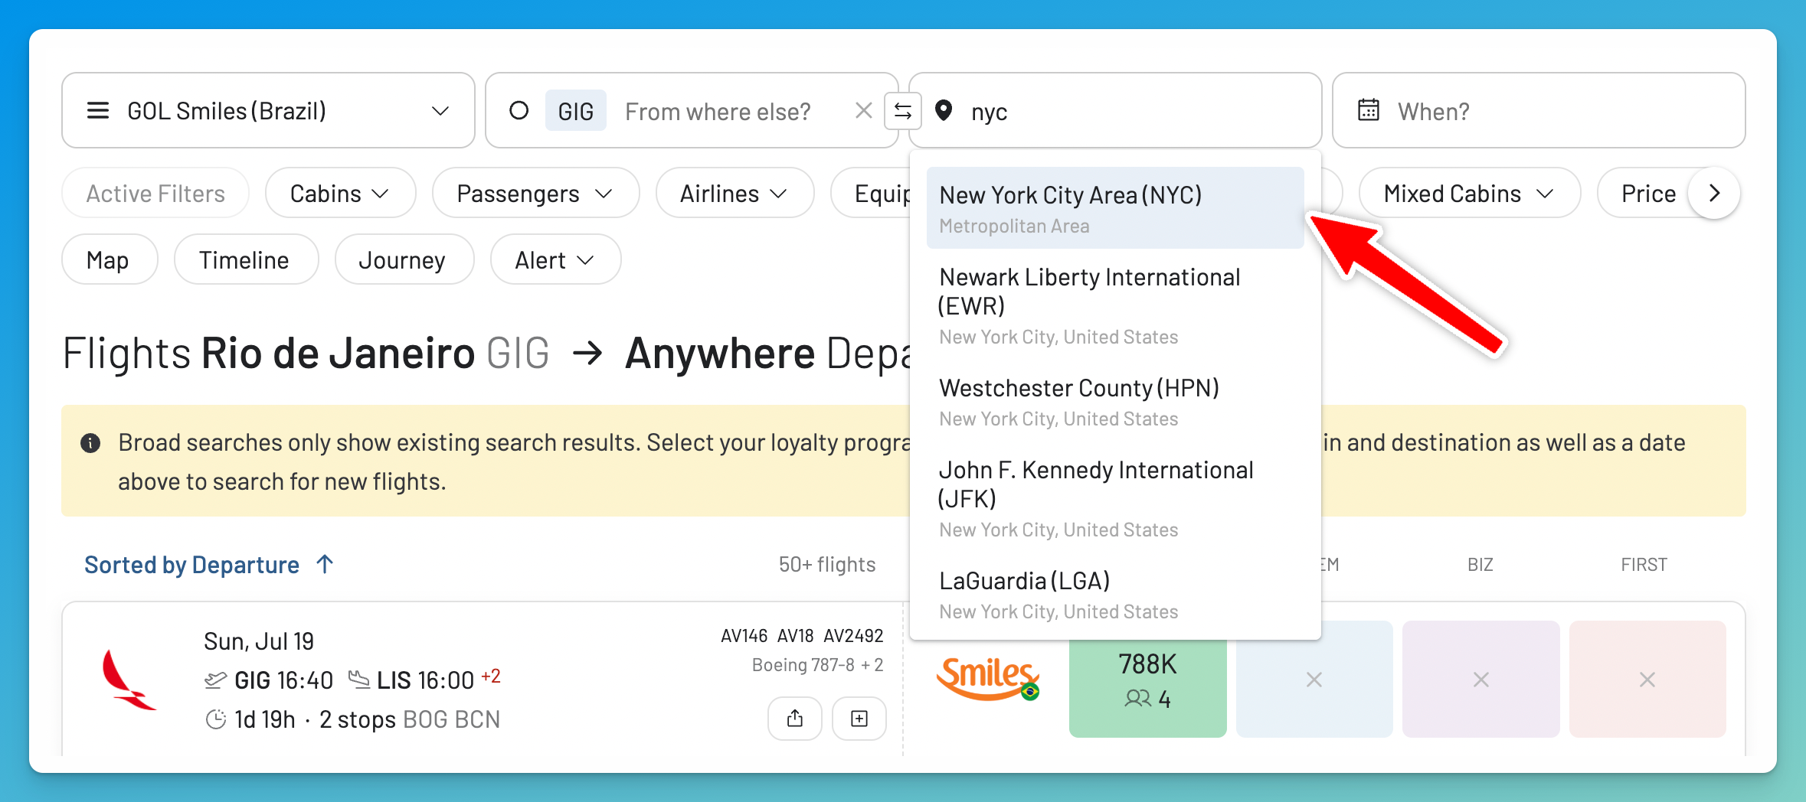Choose John F. Kennedy International (JFK) suggestion
The width and height of the screenshot is (1806, 802).
pos(1115,498)
